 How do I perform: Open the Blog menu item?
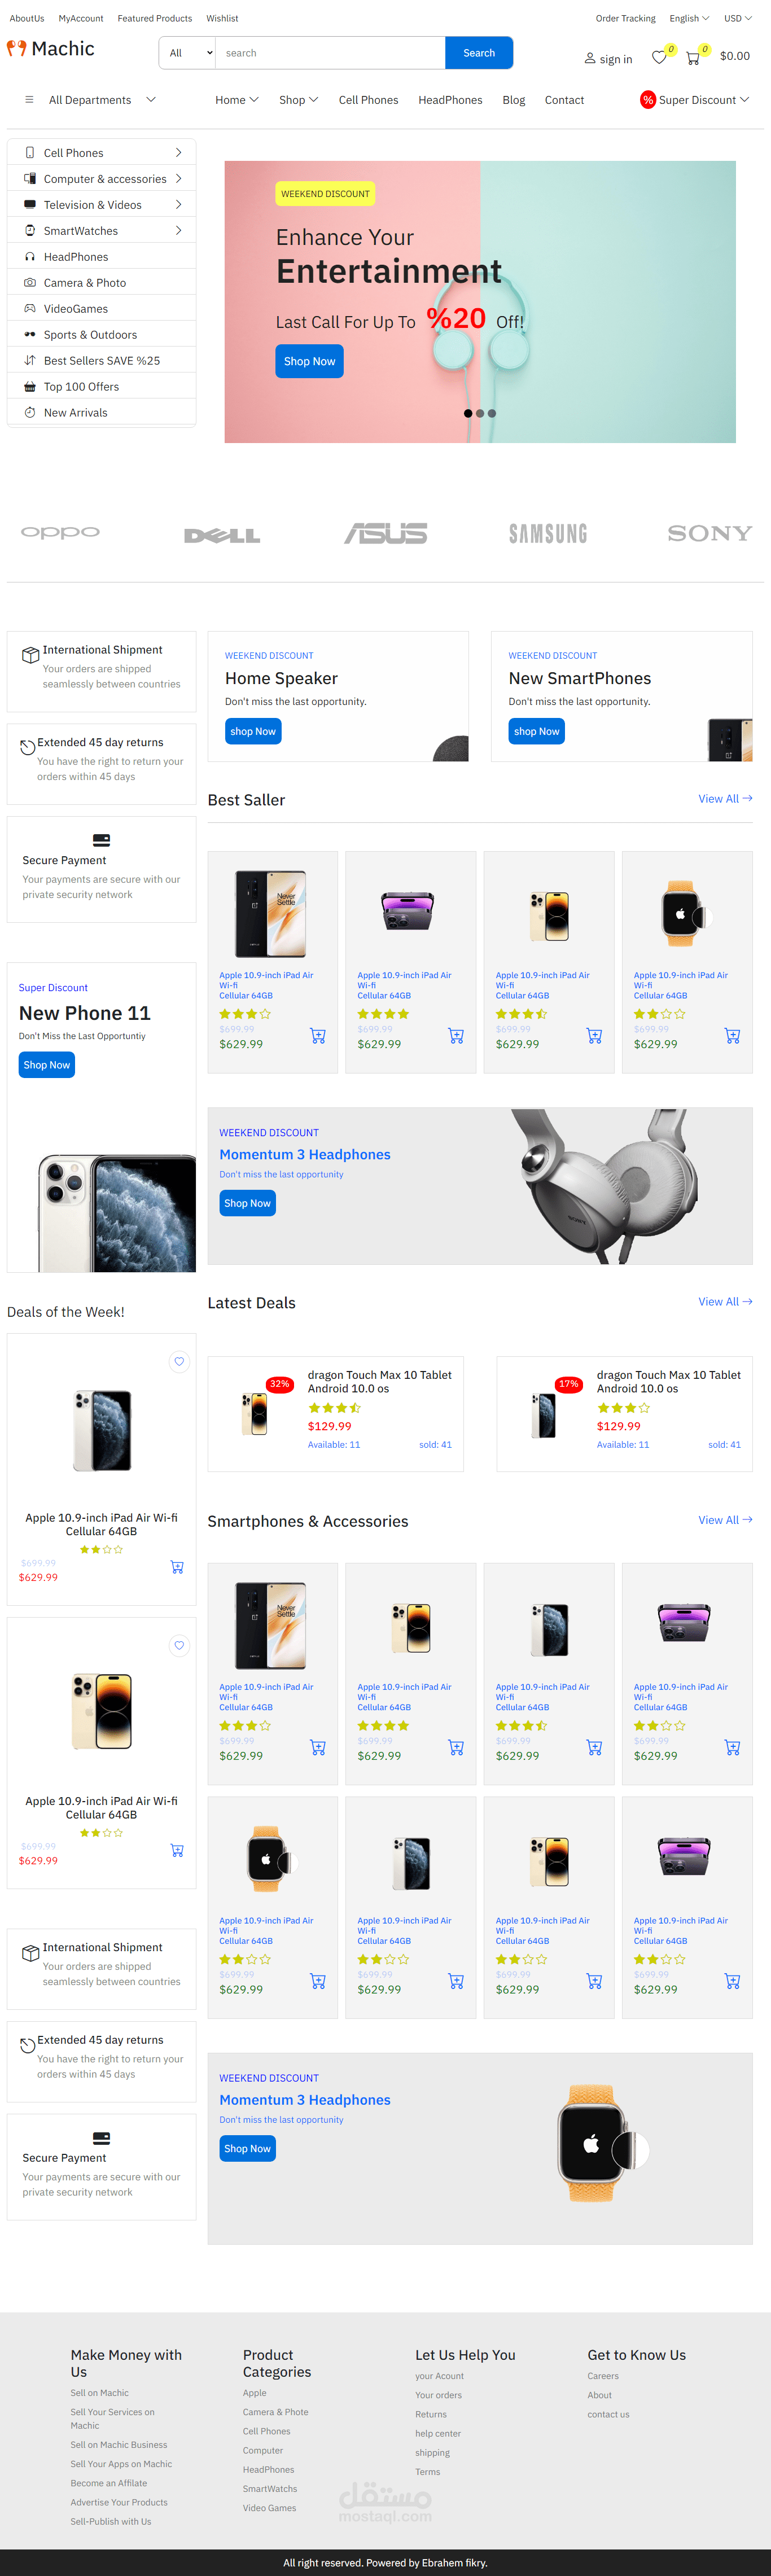click(513, 100)
